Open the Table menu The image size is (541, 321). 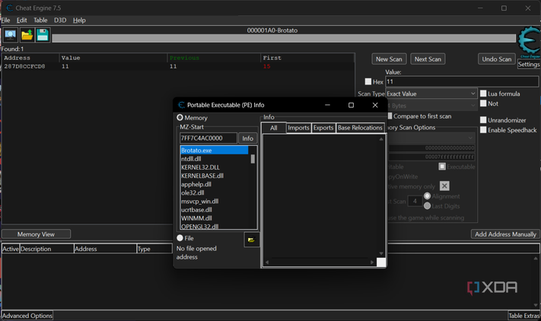tap(40, 20)
